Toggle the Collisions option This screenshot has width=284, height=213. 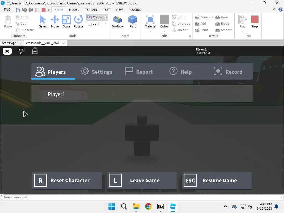[x=97, y=17]
